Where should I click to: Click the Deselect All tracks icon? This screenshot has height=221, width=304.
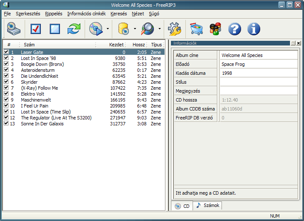55,29
